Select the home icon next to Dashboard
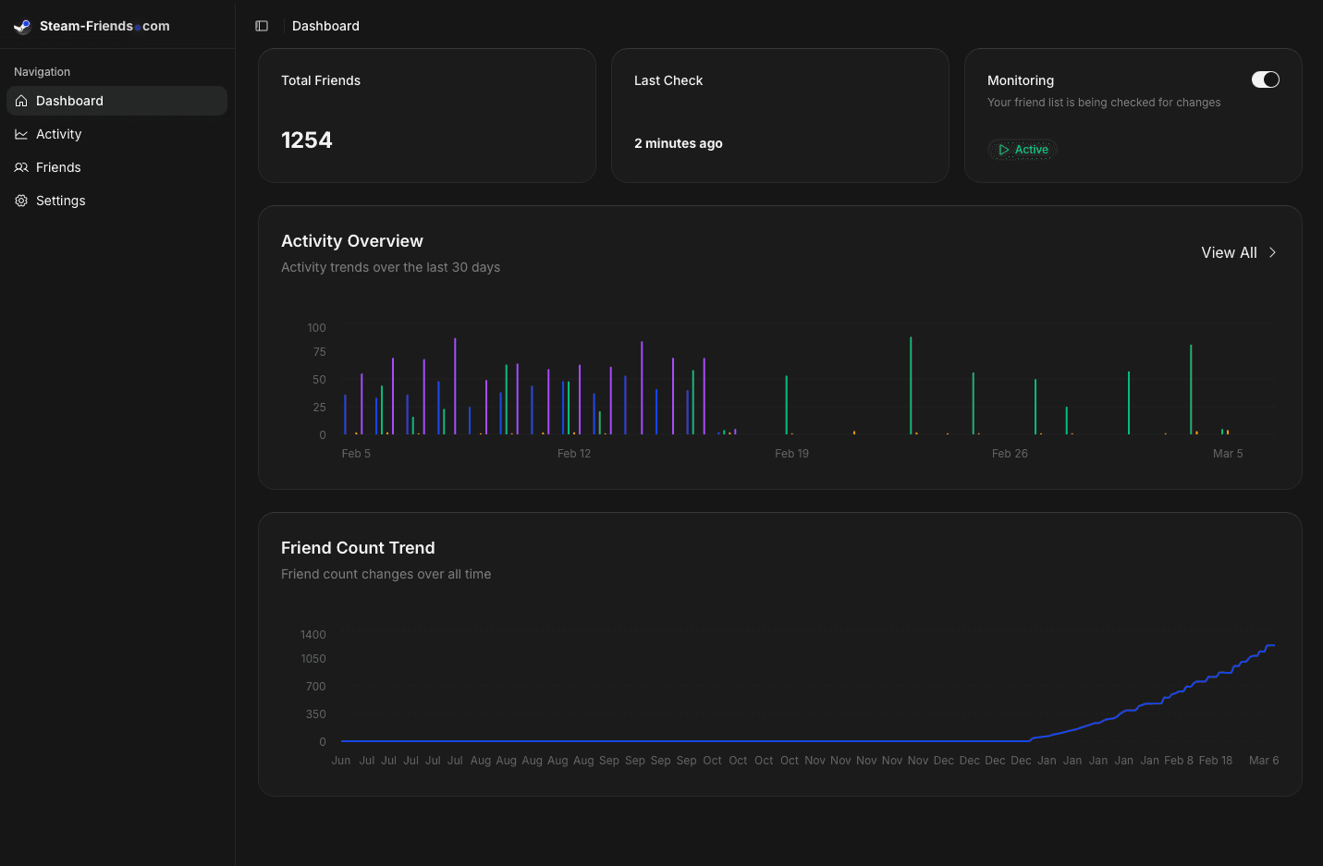Image resolution: width=1323 pixels, height=866 pixels. tap(20, 101)
